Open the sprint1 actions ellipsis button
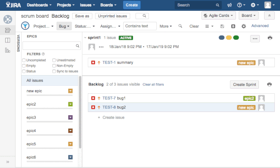 [x=255, y=39]
